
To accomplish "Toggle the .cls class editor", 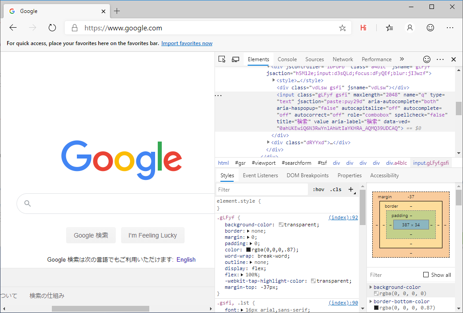I will point(336,189).
